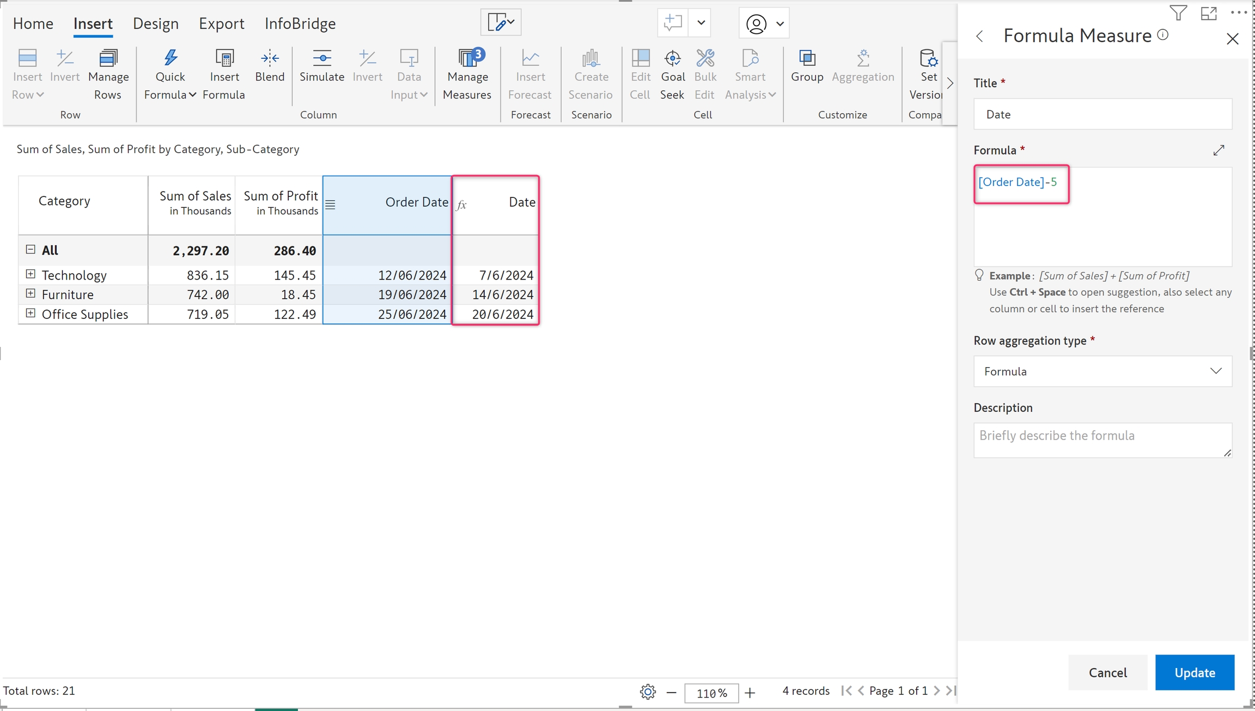Open the Export tab
Viewport: 1255px width, 711px height.
221,23
